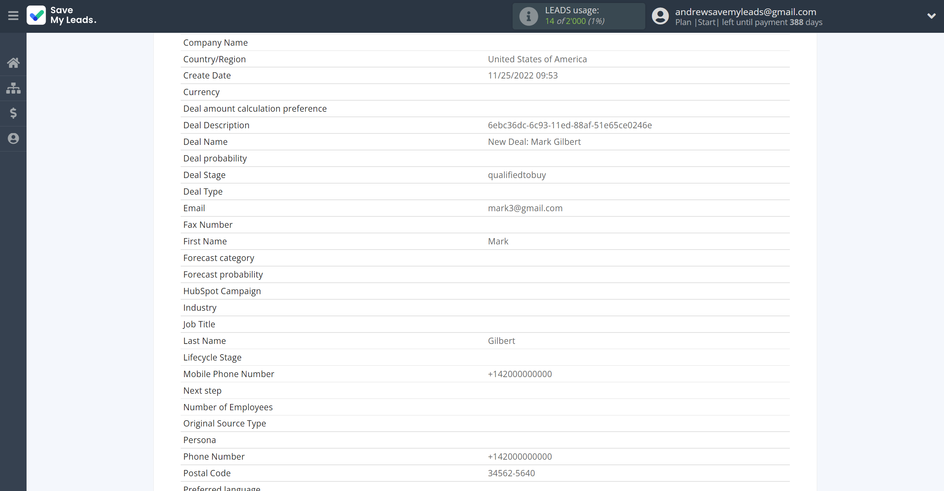Open the billing dollar icon
This screenshot has width=944, height=491.
coord(13,113)
